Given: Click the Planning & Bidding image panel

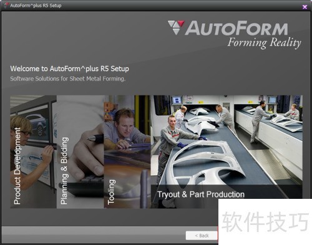Looking at the screenshot, I should click(x=80, y=151).
